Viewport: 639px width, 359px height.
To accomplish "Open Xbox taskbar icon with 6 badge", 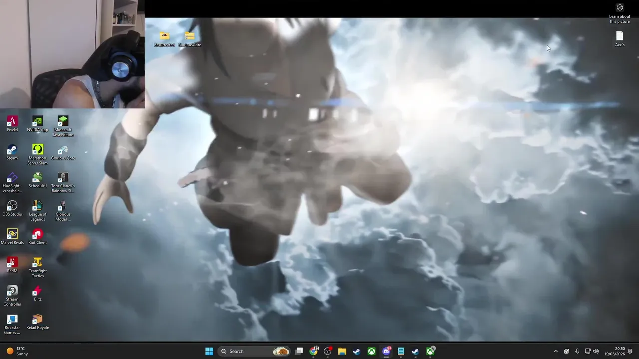I will coord(430,351).
